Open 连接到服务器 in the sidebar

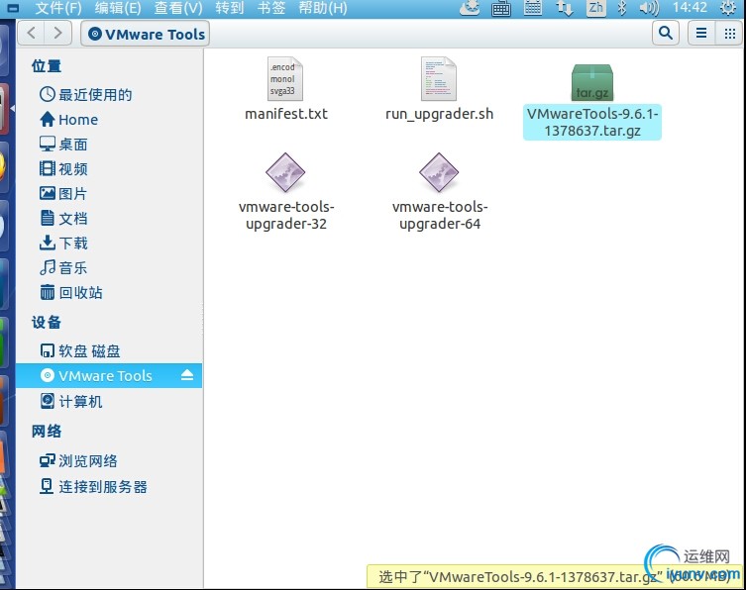[x=109, y=486]
